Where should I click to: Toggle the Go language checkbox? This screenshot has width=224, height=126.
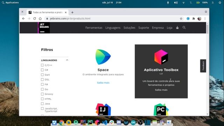(x=42, y=89)
